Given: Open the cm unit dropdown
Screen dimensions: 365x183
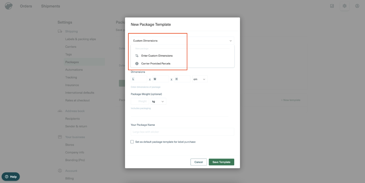Looking at the screenshot, I should coord(200,79).
